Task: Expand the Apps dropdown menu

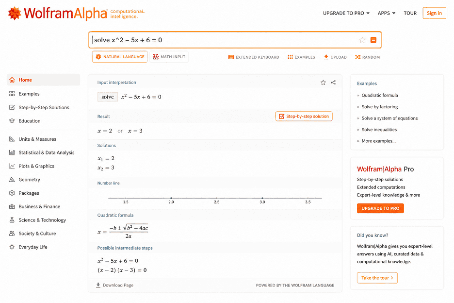Action: click(387, 13)
